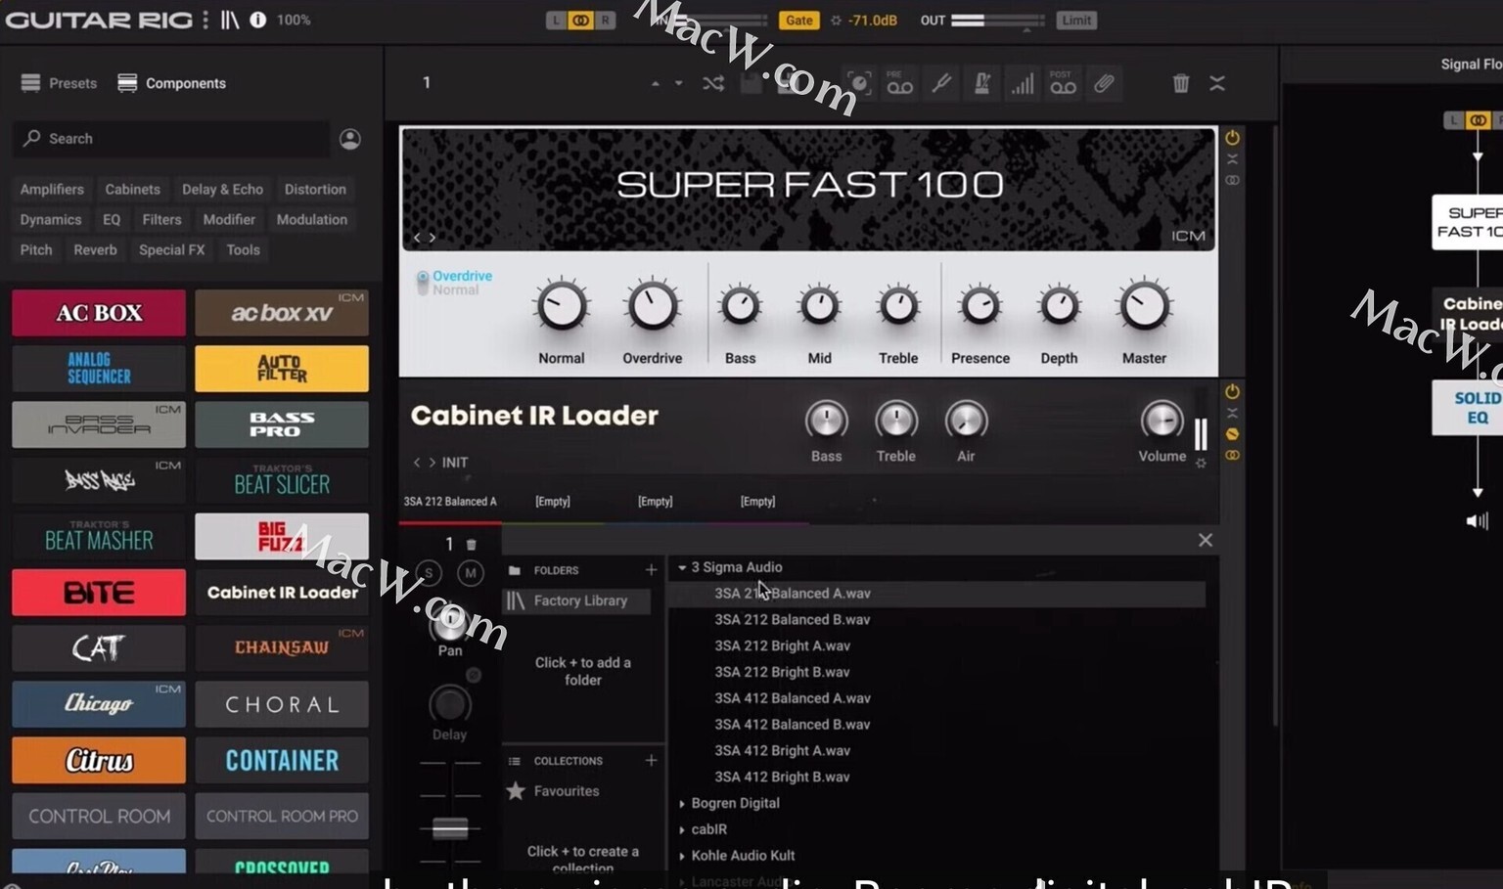
Task: Filter components by Amplifiers
Action: pos(52,189)
